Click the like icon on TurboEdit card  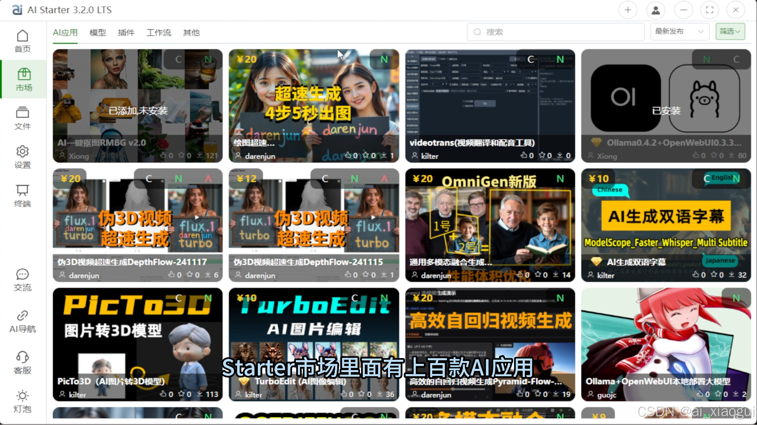(343, 394)
